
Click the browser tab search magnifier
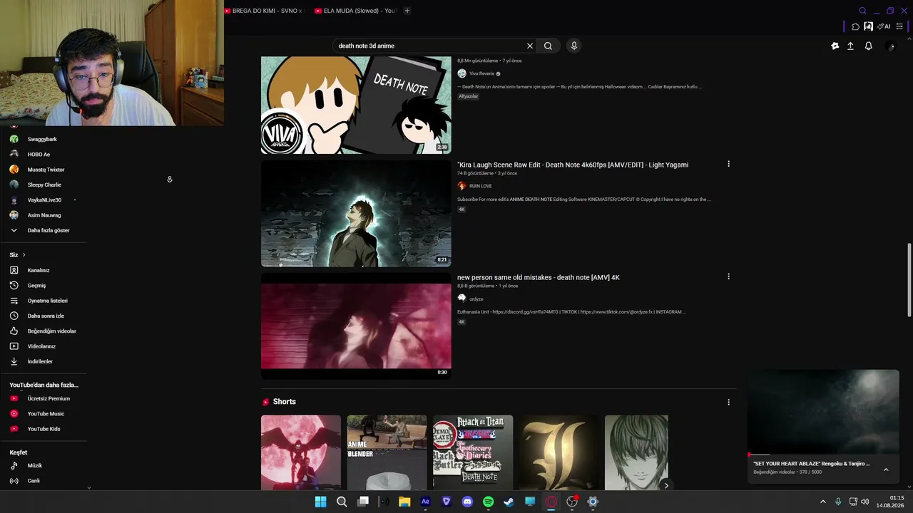[862, 11]
